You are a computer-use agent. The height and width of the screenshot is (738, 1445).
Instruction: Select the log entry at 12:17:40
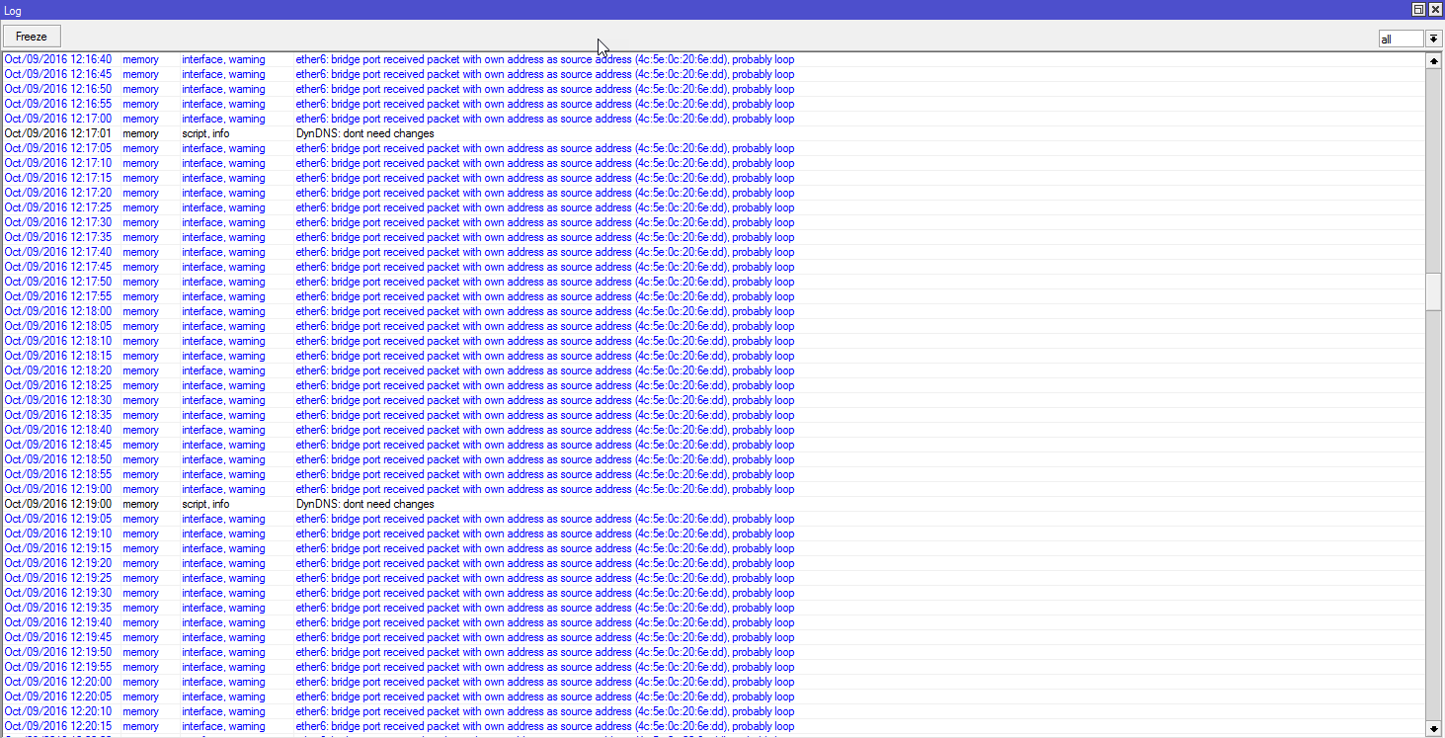tap(714, 252)
